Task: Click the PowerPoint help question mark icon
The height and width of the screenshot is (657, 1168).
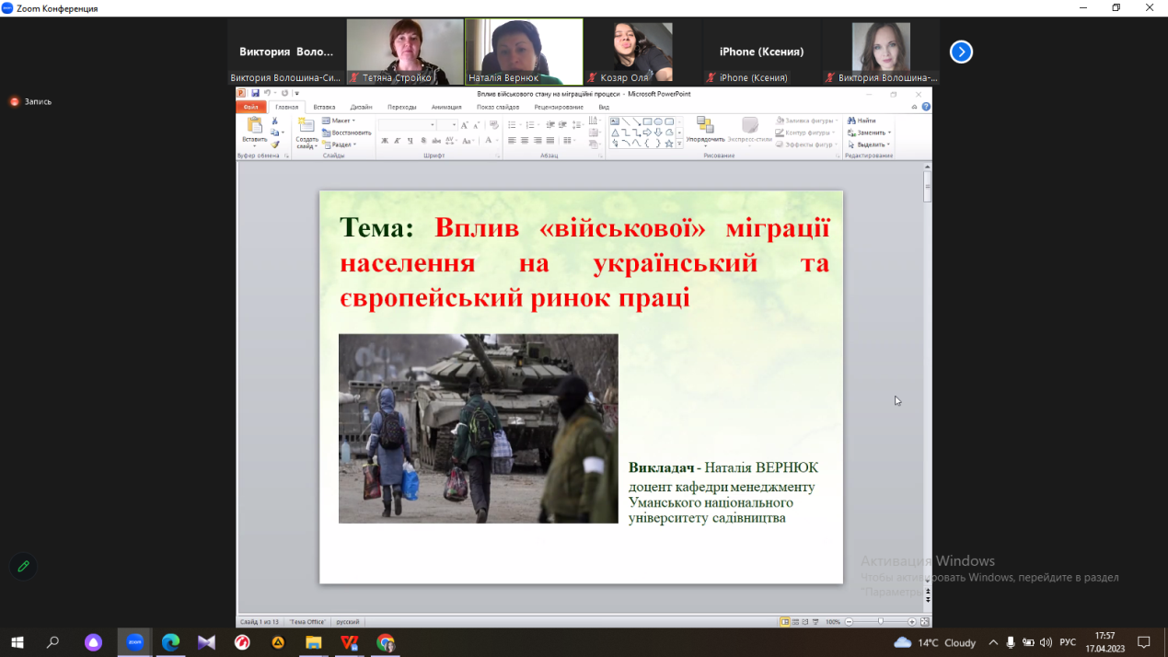Action: [926, 107]
